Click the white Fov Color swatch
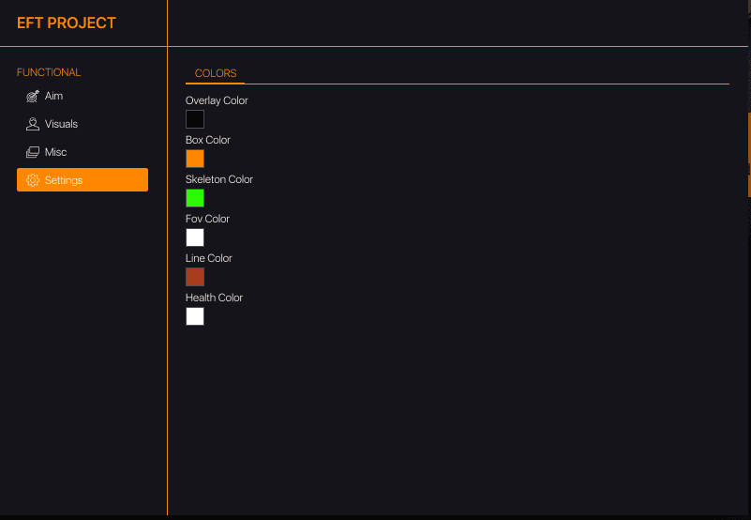751x520 pixels. pyautogui.click(x=195, y=237)
